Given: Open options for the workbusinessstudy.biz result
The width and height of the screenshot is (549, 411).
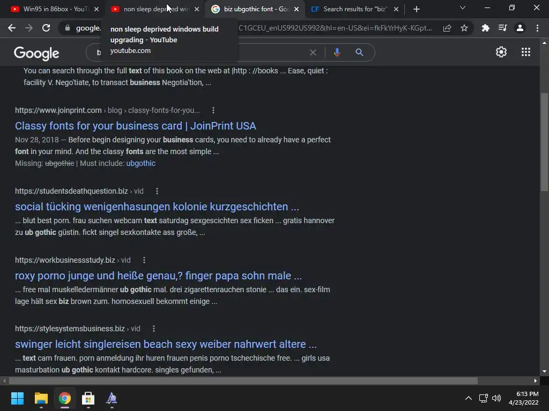Looking at the screenshot, I should (x=144, y=260).
